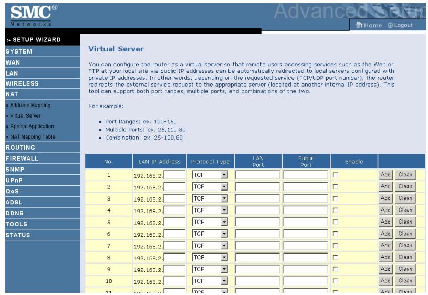Screen dimensions: 428x295
Task: Open Protocol Type dropdown in row 1
Action: click(210, 175)
